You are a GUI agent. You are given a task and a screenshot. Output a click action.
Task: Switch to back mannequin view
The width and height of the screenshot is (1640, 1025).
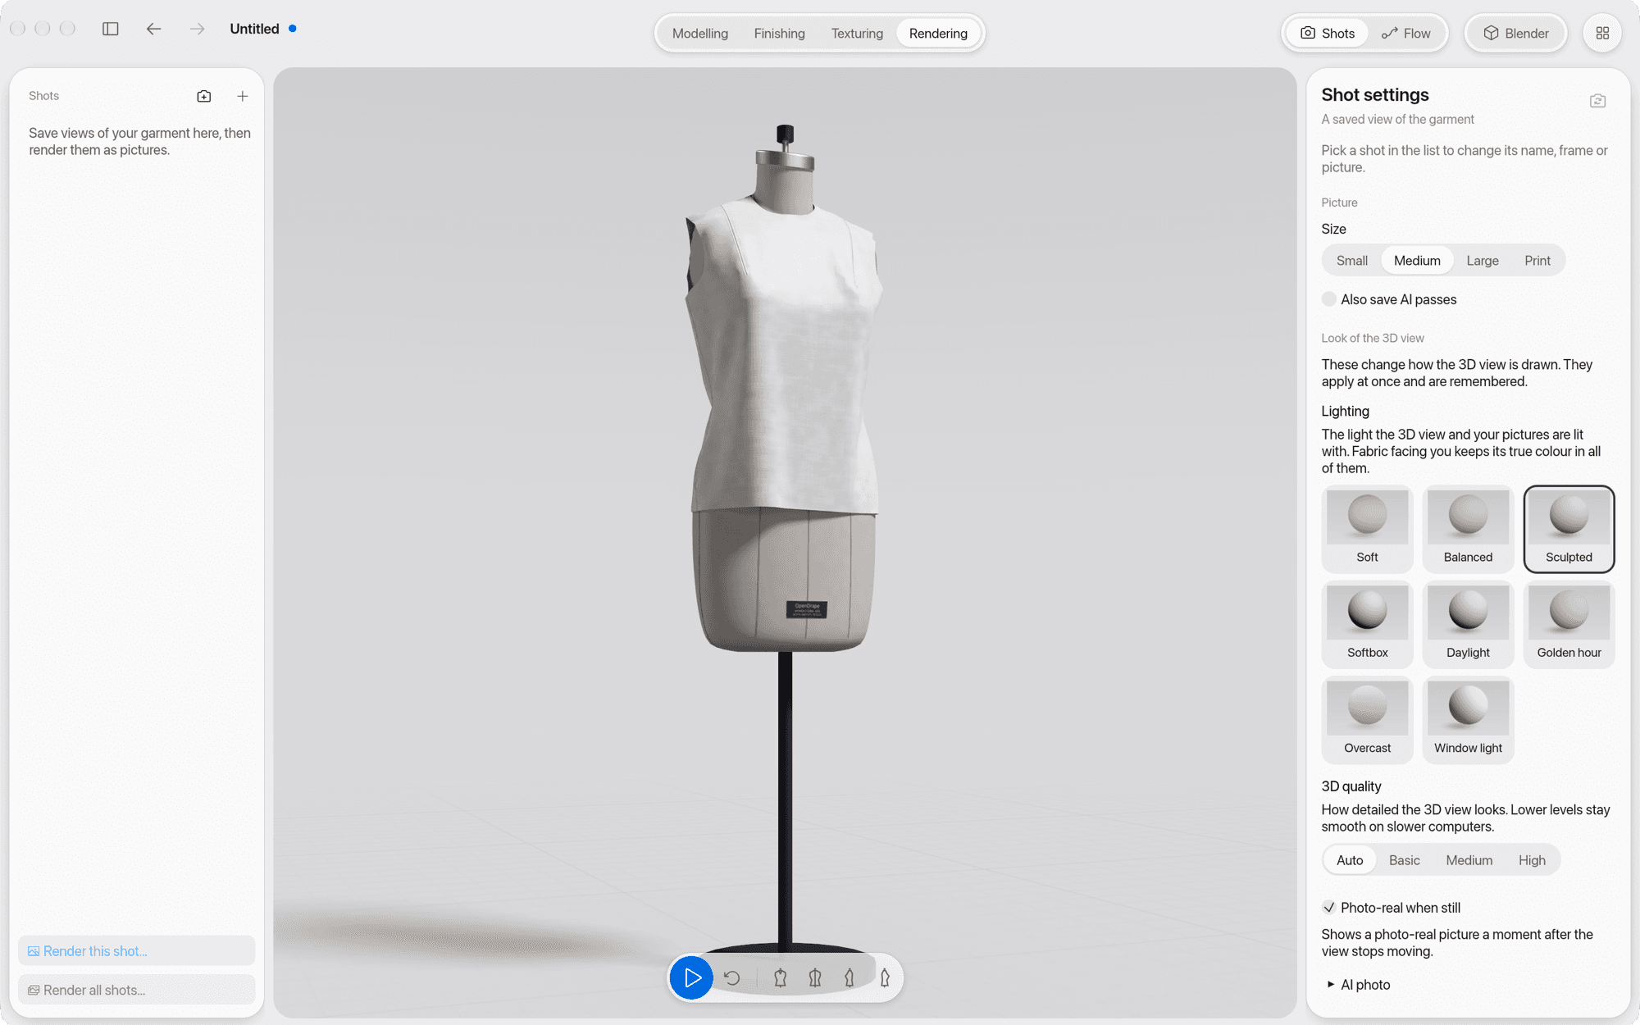(x=815, y=977)
